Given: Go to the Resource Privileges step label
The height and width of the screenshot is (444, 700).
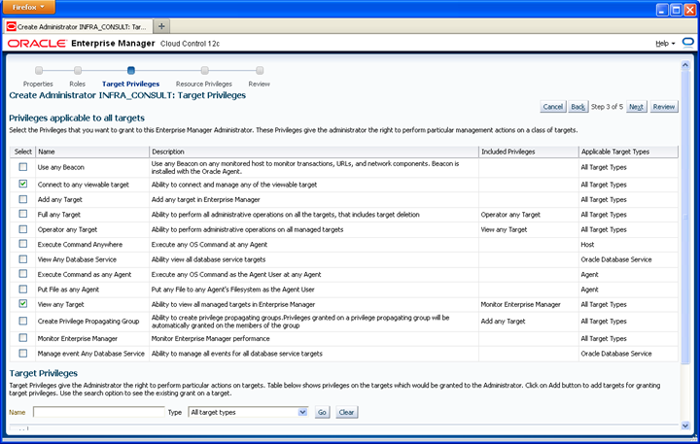Looking at the screenshot, I should pyautogui.click(x=204, y=84).
